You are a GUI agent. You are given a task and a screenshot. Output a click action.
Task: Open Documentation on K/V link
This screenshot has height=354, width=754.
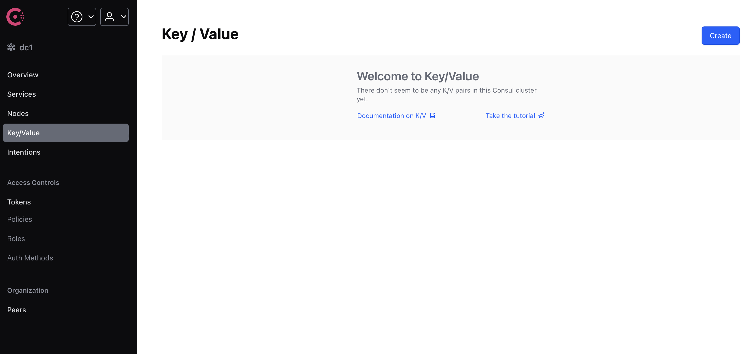[x=396, y=115]
